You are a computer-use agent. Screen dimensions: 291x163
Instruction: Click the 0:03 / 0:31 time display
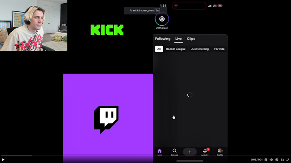(x=256, y=160)
